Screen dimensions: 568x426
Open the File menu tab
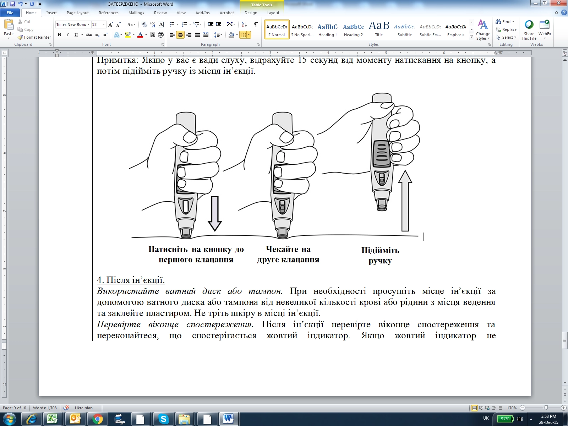10,13
